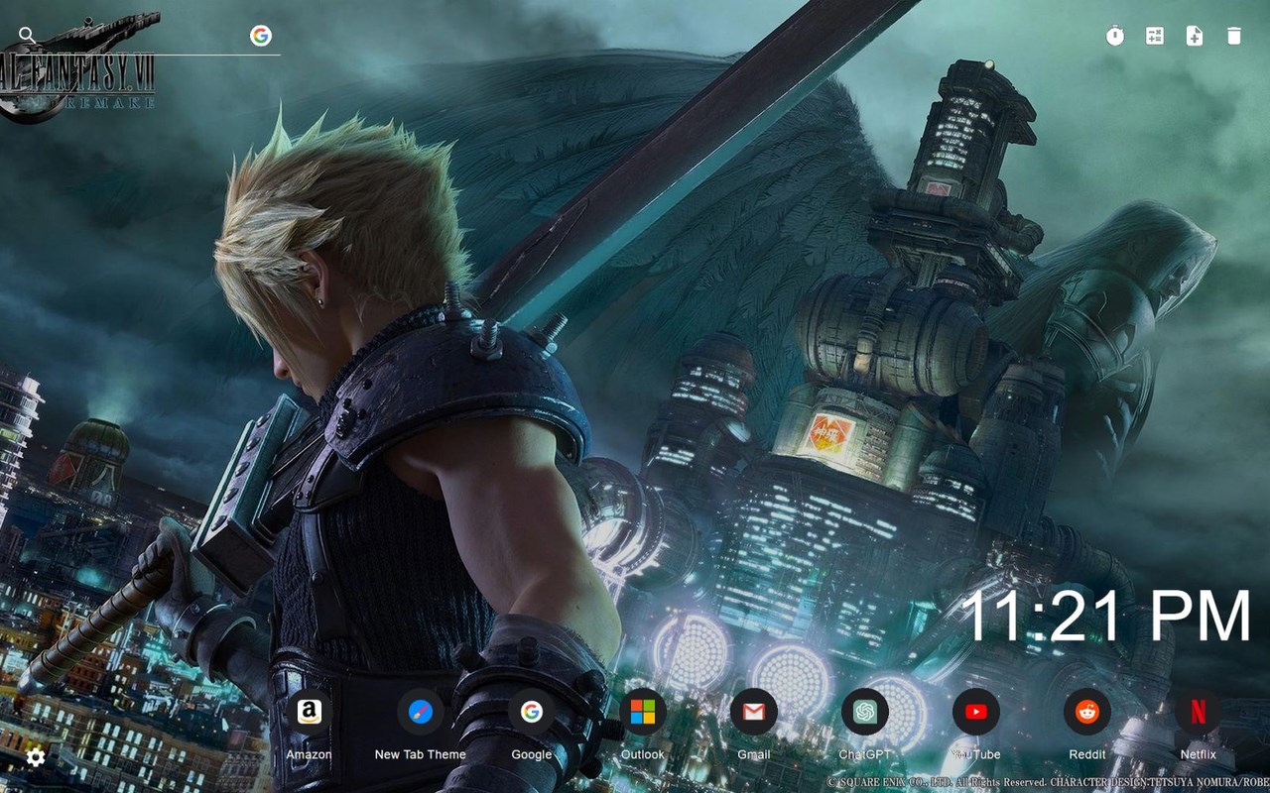
Task: Click the 11:21 PM clock display
Action: 1106,616
